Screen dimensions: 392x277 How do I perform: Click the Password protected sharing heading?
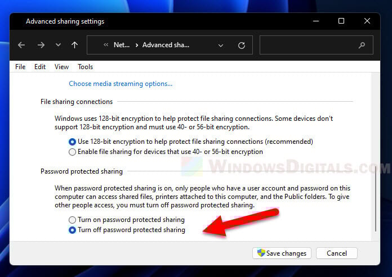[82, 171]
